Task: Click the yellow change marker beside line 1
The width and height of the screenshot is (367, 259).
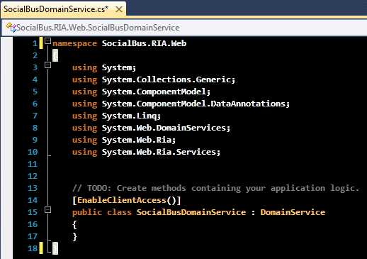Action: point(41,43)
